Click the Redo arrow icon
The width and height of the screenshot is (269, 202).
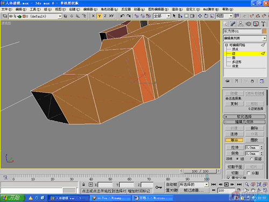[x=129, y=16]
